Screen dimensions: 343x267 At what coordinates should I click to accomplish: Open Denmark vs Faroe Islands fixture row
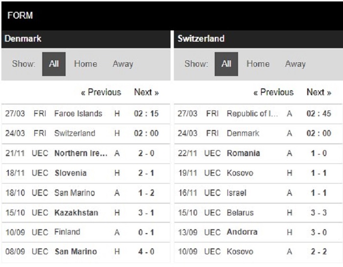coord(86,114)
